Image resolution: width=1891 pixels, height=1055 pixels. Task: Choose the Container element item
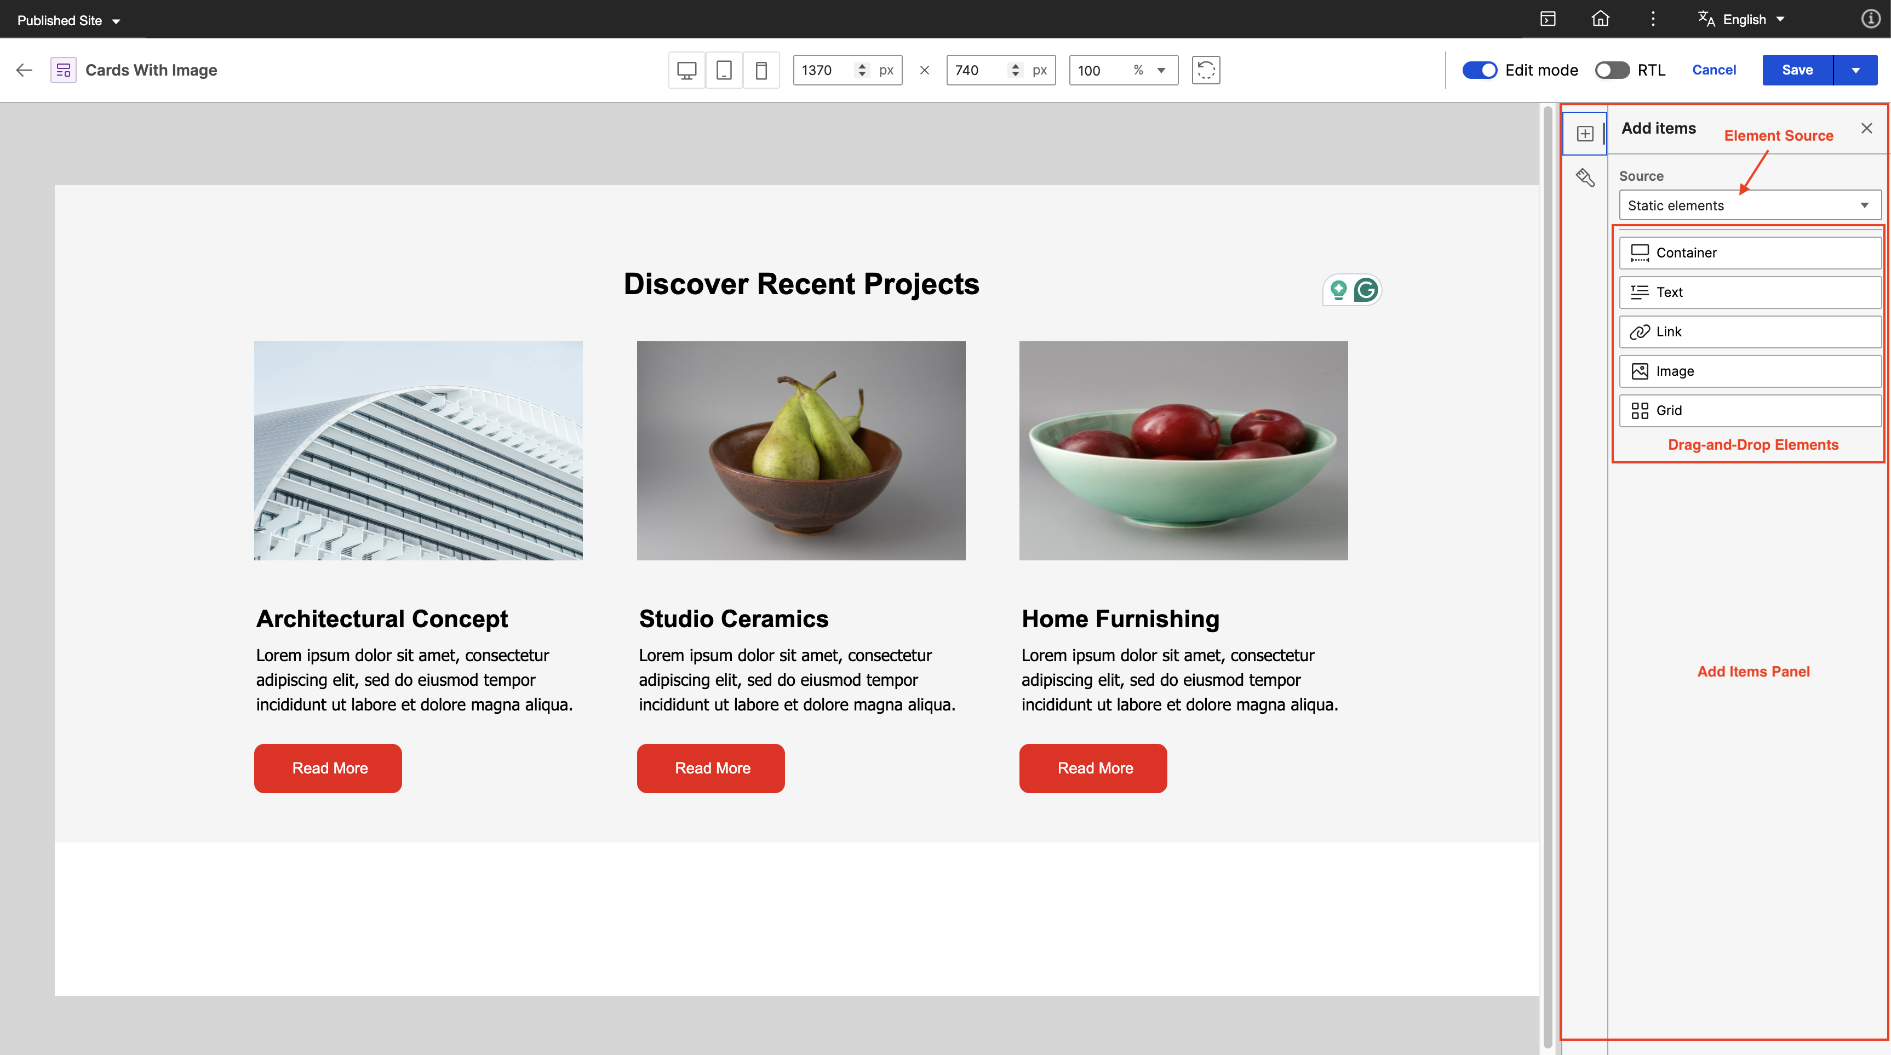coord(1750,253)
